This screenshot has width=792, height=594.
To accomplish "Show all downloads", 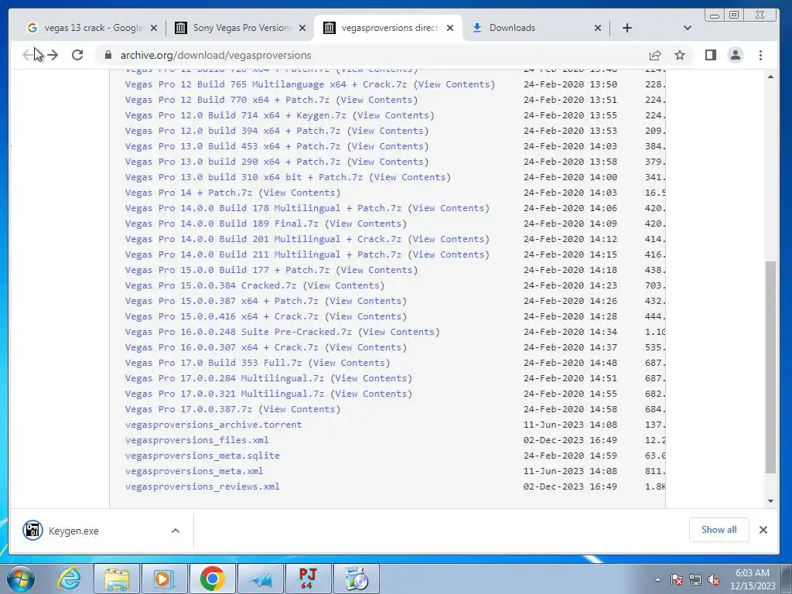I will (x=719, y=530).
